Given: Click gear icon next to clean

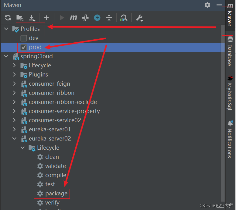Looking at the screenshot, I should click(40, 157).
